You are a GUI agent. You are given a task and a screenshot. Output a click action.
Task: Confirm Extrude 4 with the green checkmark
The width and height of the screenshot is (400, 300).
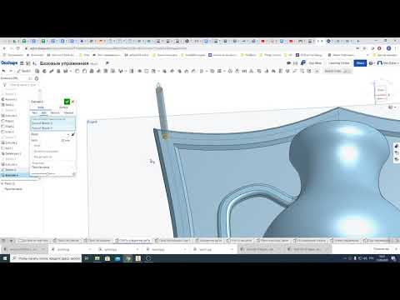pos(67,102)
